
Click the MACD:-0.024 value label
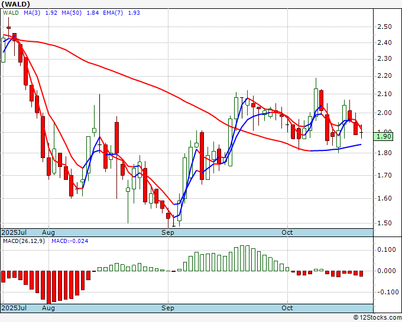70,241
